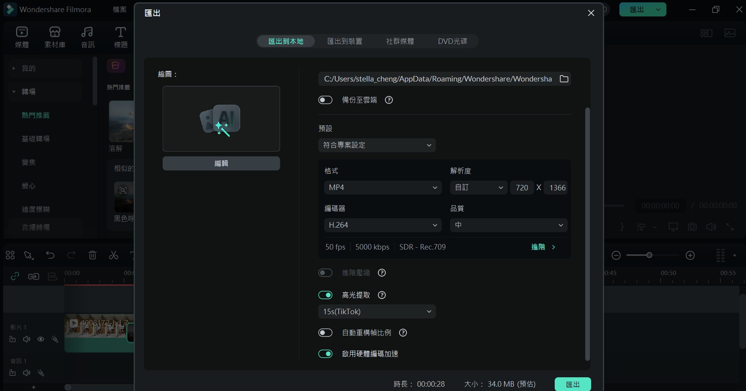
Task: Select the Scissors split tool
Action: point(114,255)
